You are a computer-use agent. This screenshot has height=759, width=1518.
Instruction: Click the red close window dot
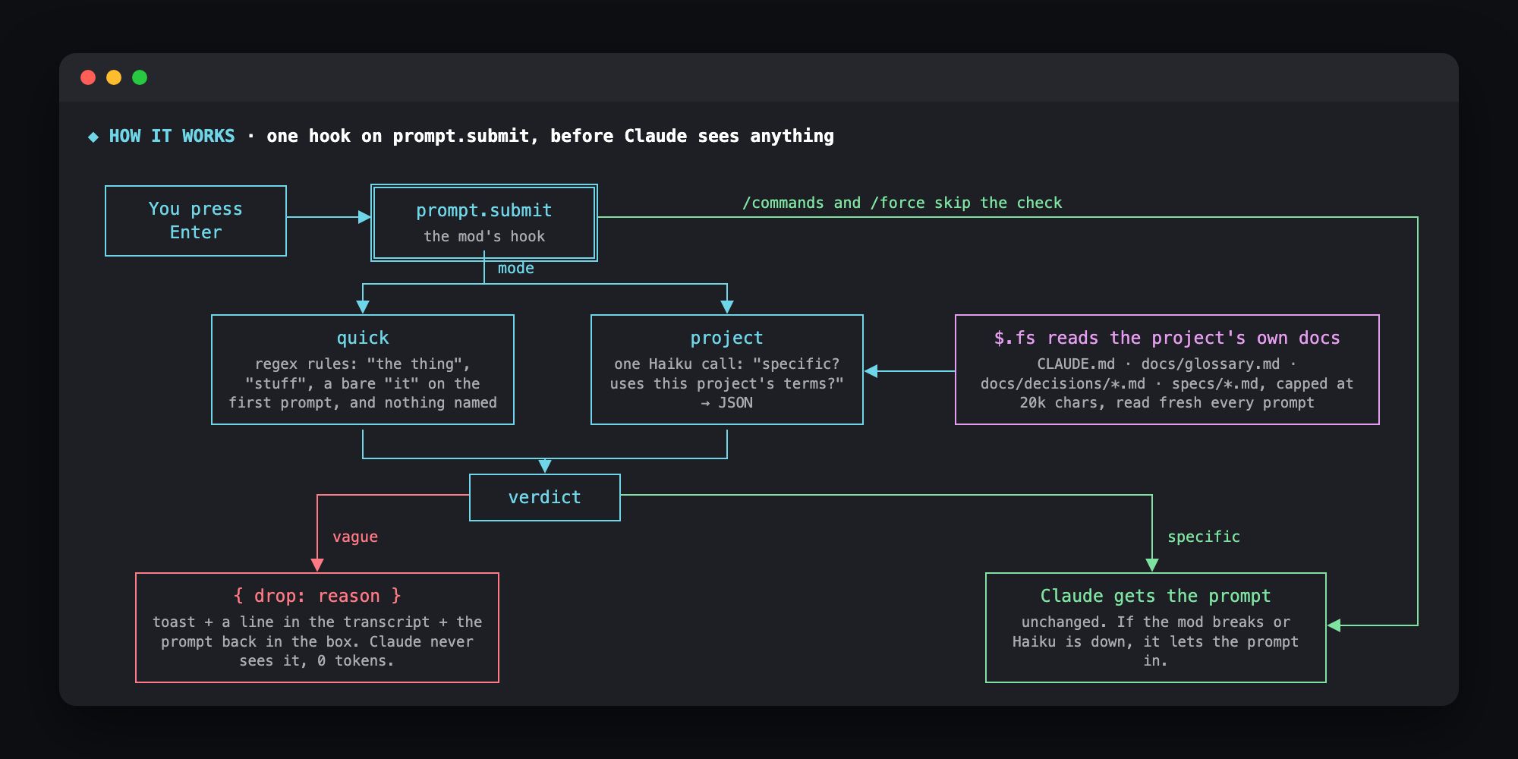pyautogui.click(x=88, y=77)
